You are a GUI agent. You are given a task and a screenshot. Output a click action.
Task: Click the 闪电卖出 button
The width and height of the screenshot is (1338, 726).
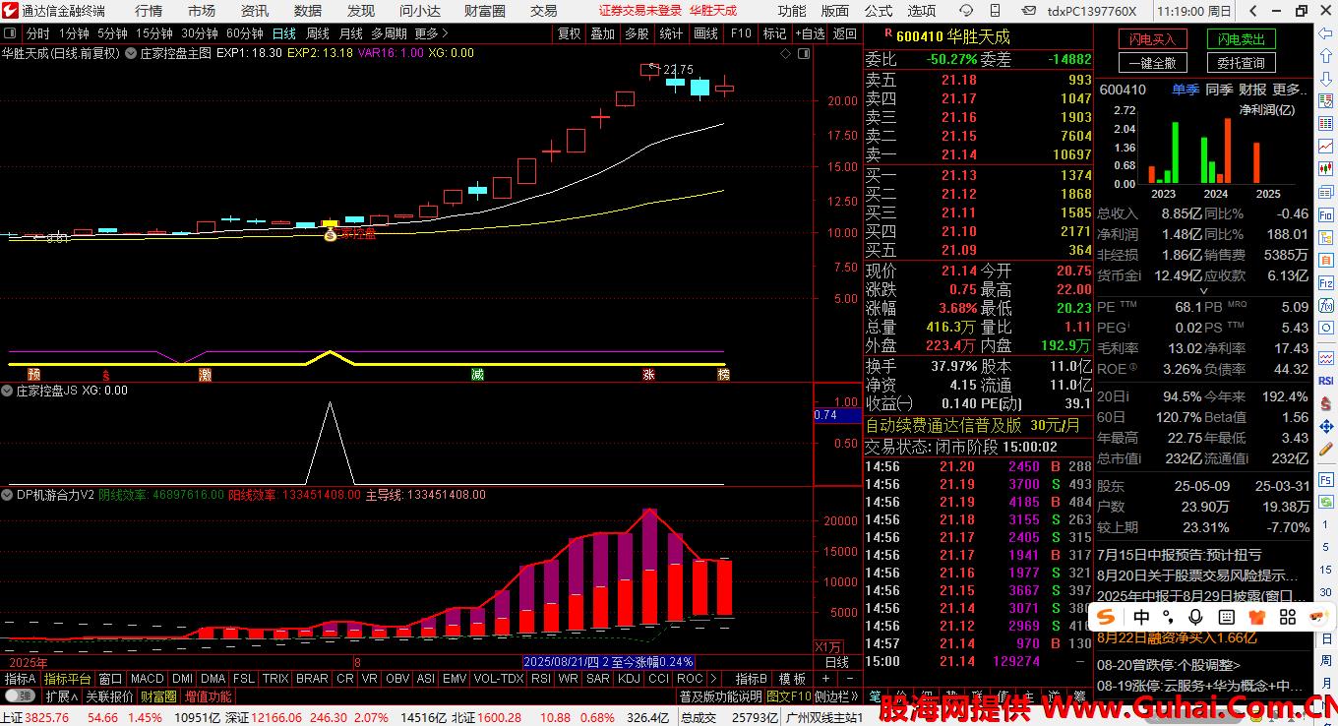tap(1241, 39)
